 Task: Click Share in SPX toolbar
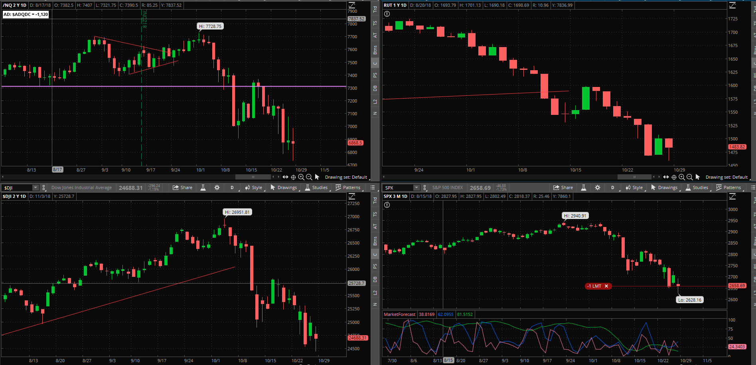point(563,187)
